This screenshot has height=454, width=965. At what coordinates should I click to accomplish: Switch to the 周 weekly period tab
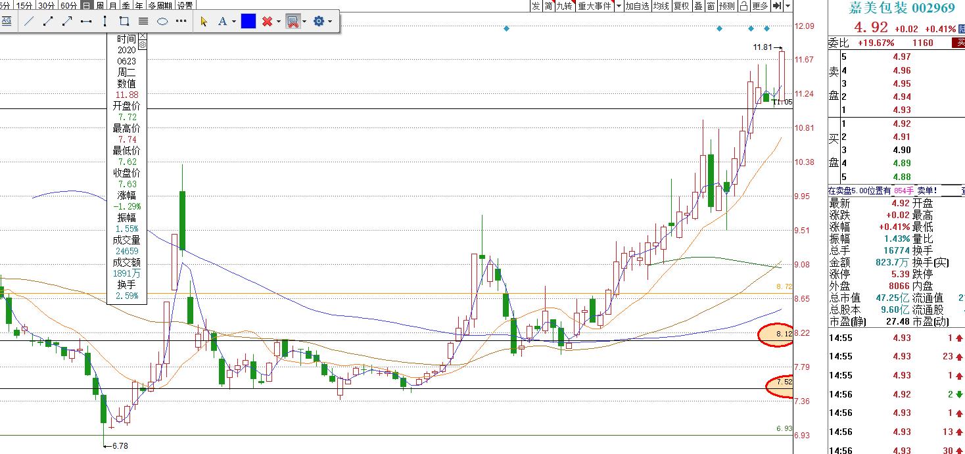[100, 5]
